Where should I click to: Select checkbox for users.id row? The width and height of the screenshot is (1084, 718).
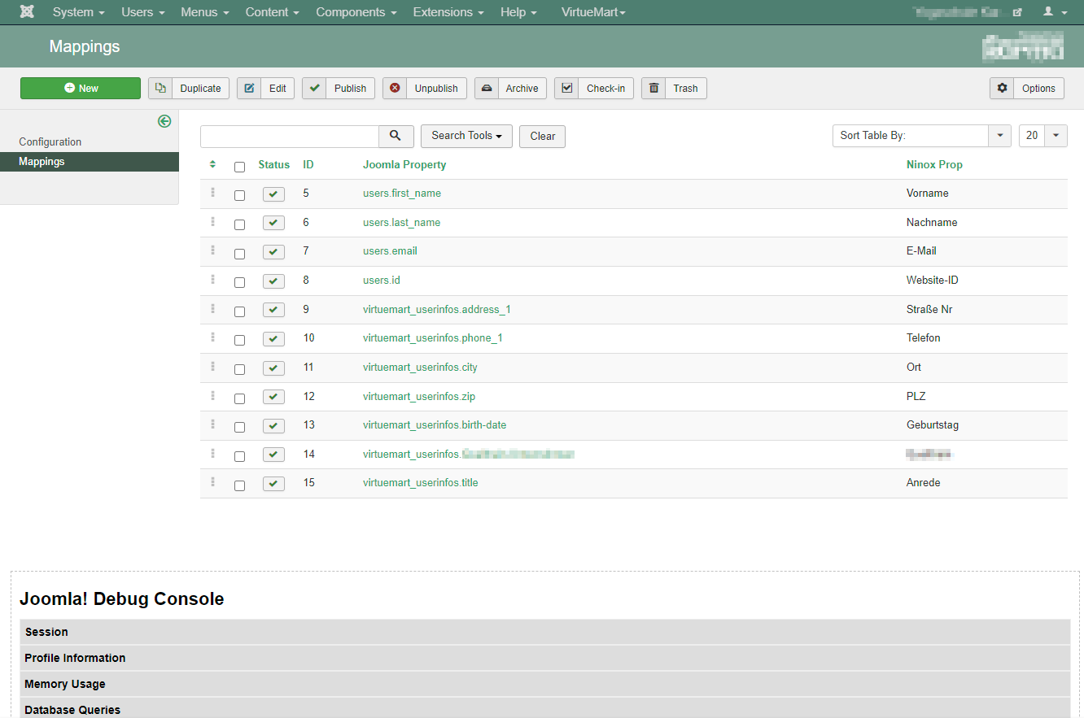pos(239,283)
